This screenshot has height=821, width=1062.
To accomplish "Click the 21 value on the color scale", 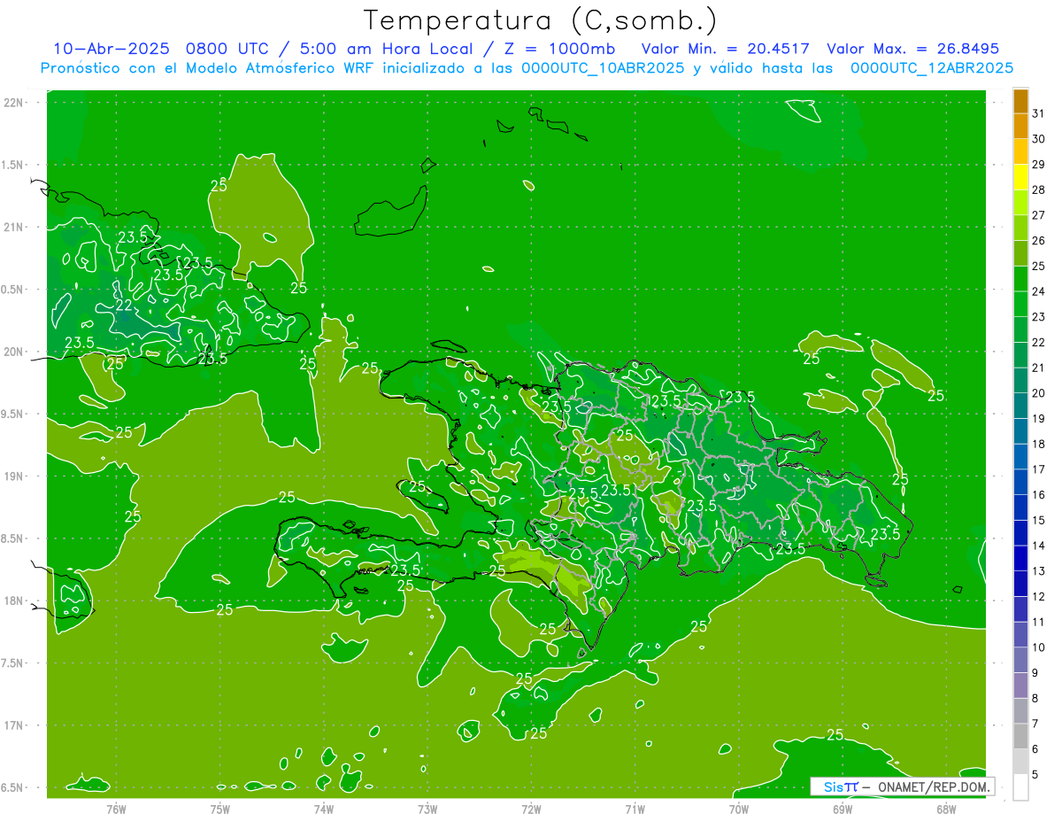I will (1039, 368).
